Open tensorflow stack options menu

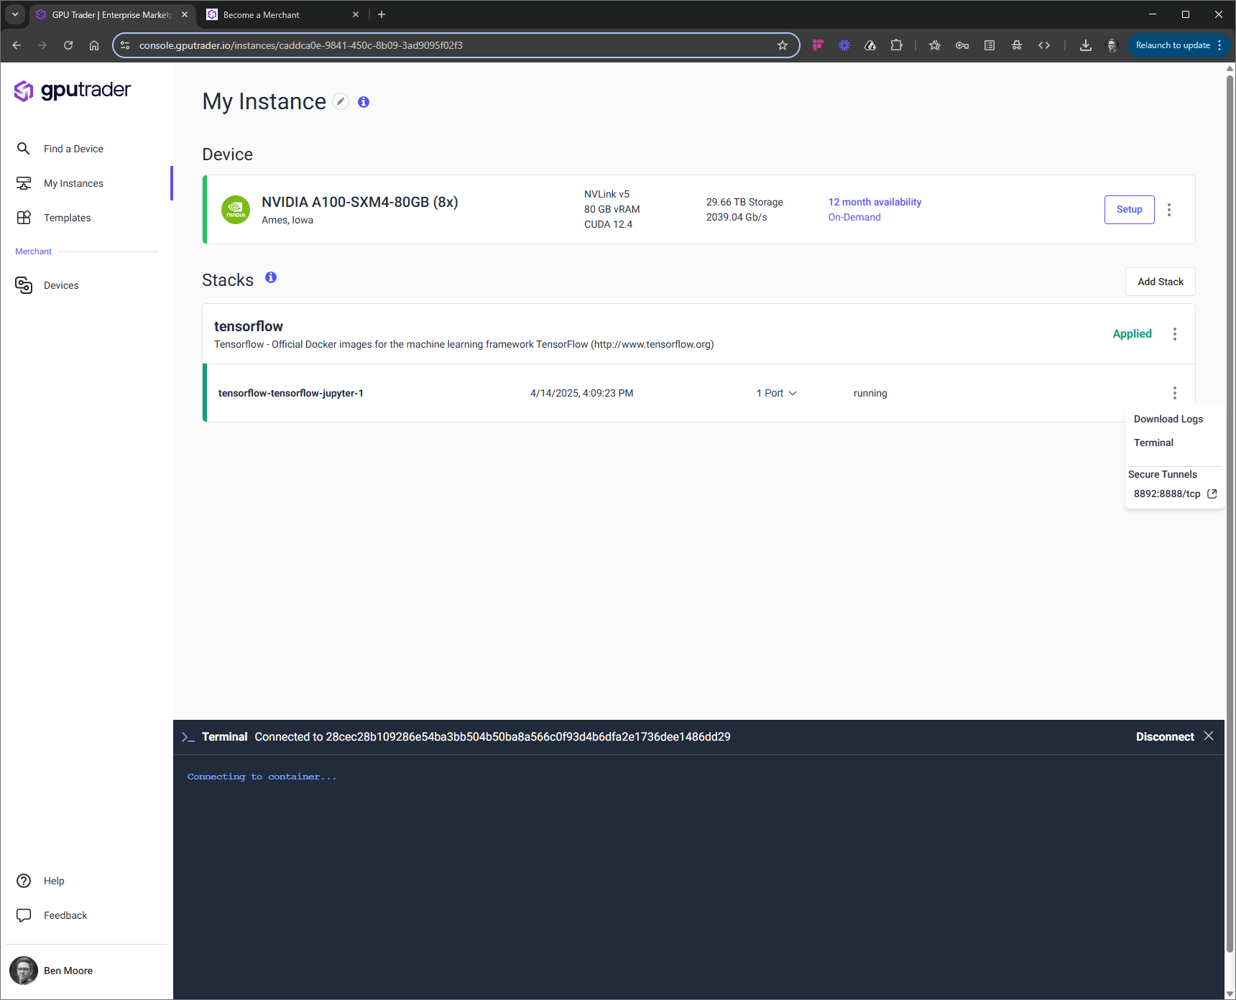click(x=1175, y=334)
